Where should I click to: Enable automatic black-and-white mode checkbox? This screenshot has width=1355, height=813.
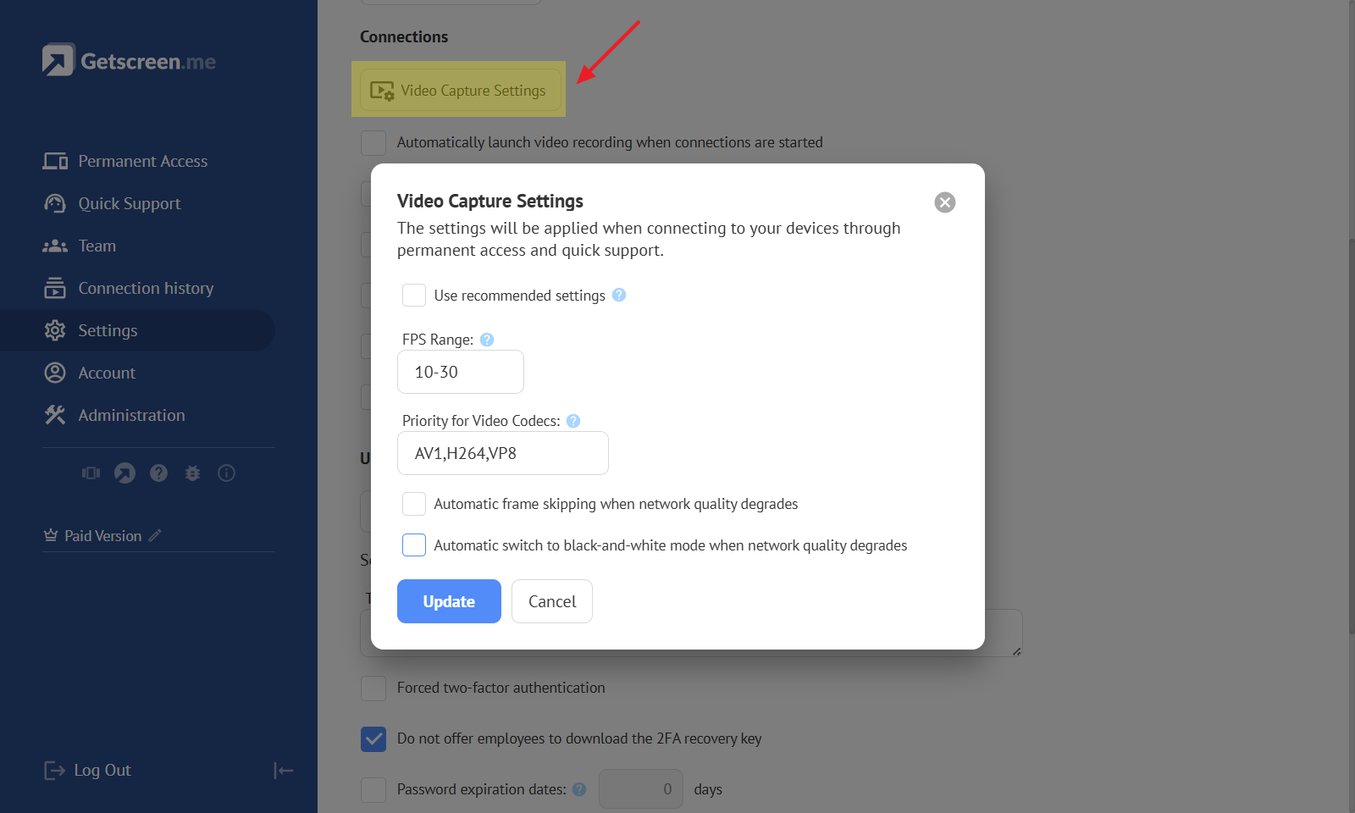tap(414, 545)
